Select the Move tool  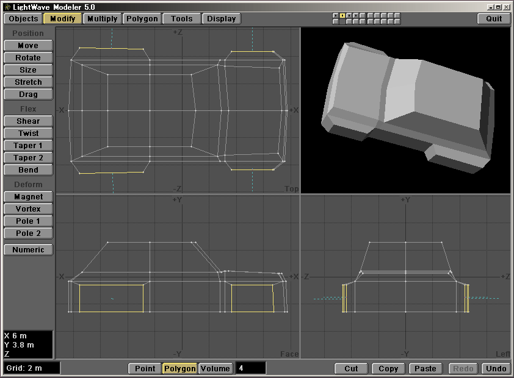click(28, 46)
